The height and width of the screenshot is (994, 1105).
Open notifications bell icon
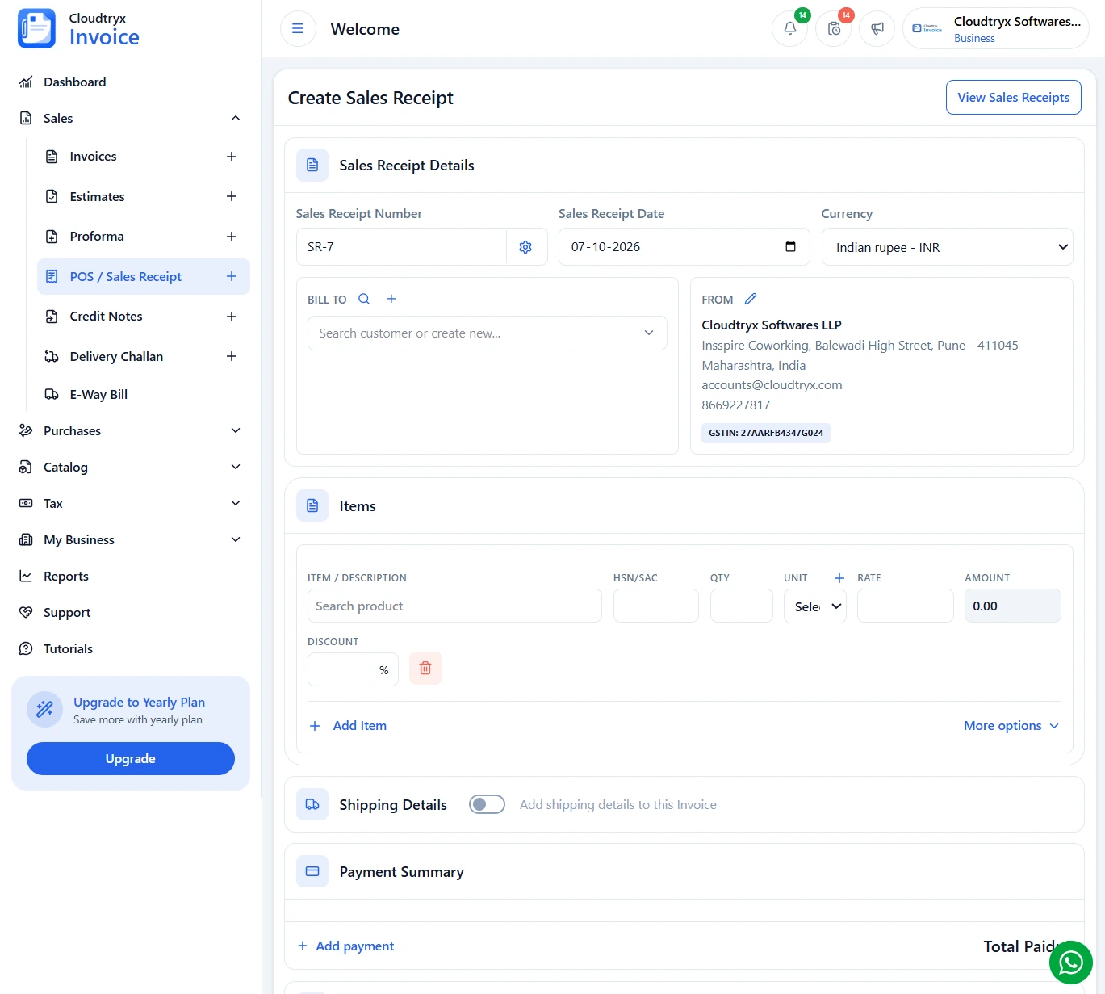click(790, 29)
